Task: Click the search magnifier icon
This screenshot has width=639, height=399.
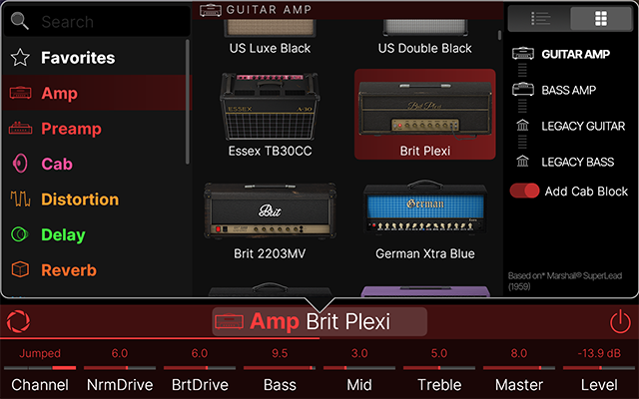Action: coord(20,21)
